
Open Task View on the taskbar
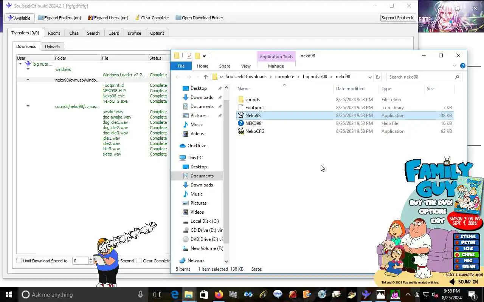(157, 294)
